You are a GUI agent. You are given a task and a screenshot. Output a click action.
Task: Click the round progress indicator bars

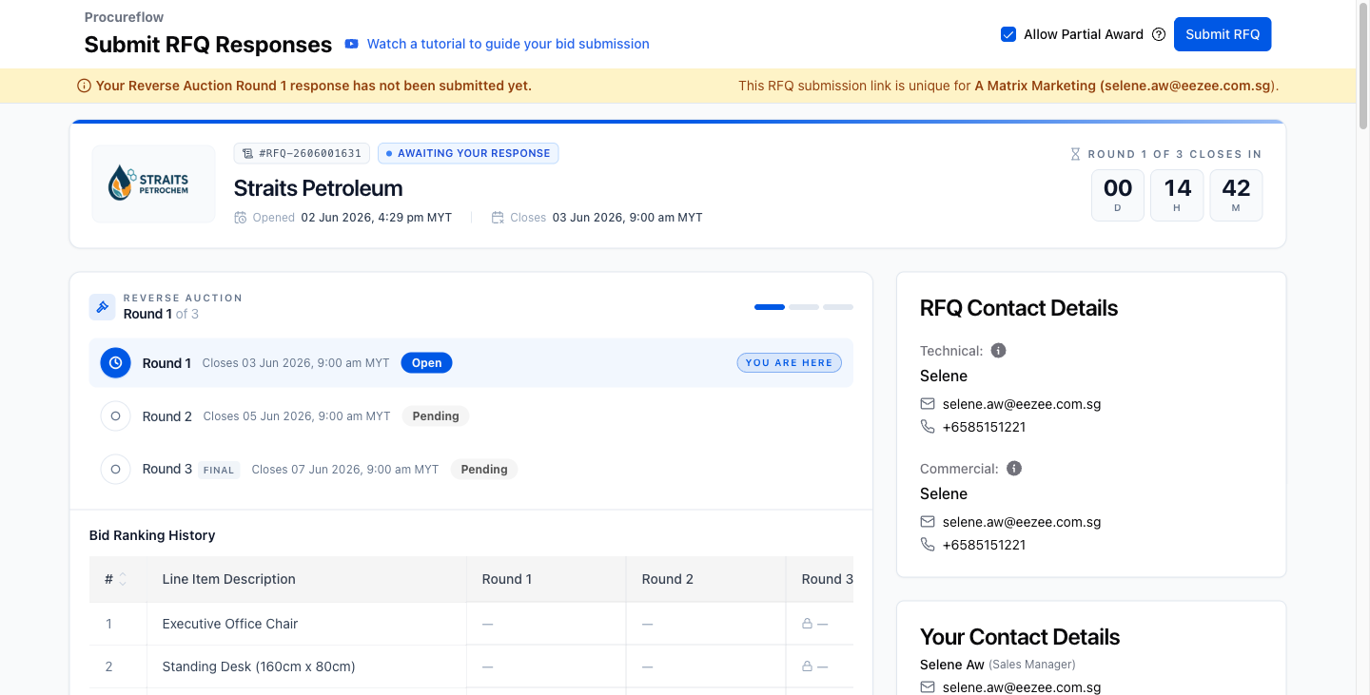804,307
